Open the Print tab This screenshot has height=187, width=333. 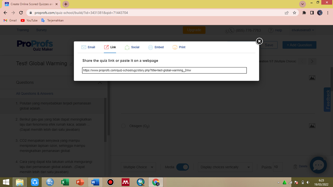[179, 47]
